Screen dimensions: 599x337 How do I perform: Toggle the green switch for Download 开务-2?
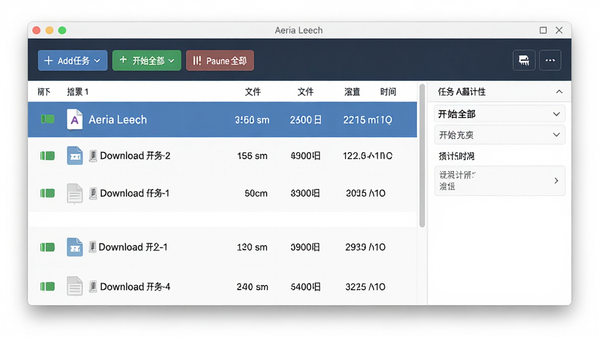[x=47, y=156]
